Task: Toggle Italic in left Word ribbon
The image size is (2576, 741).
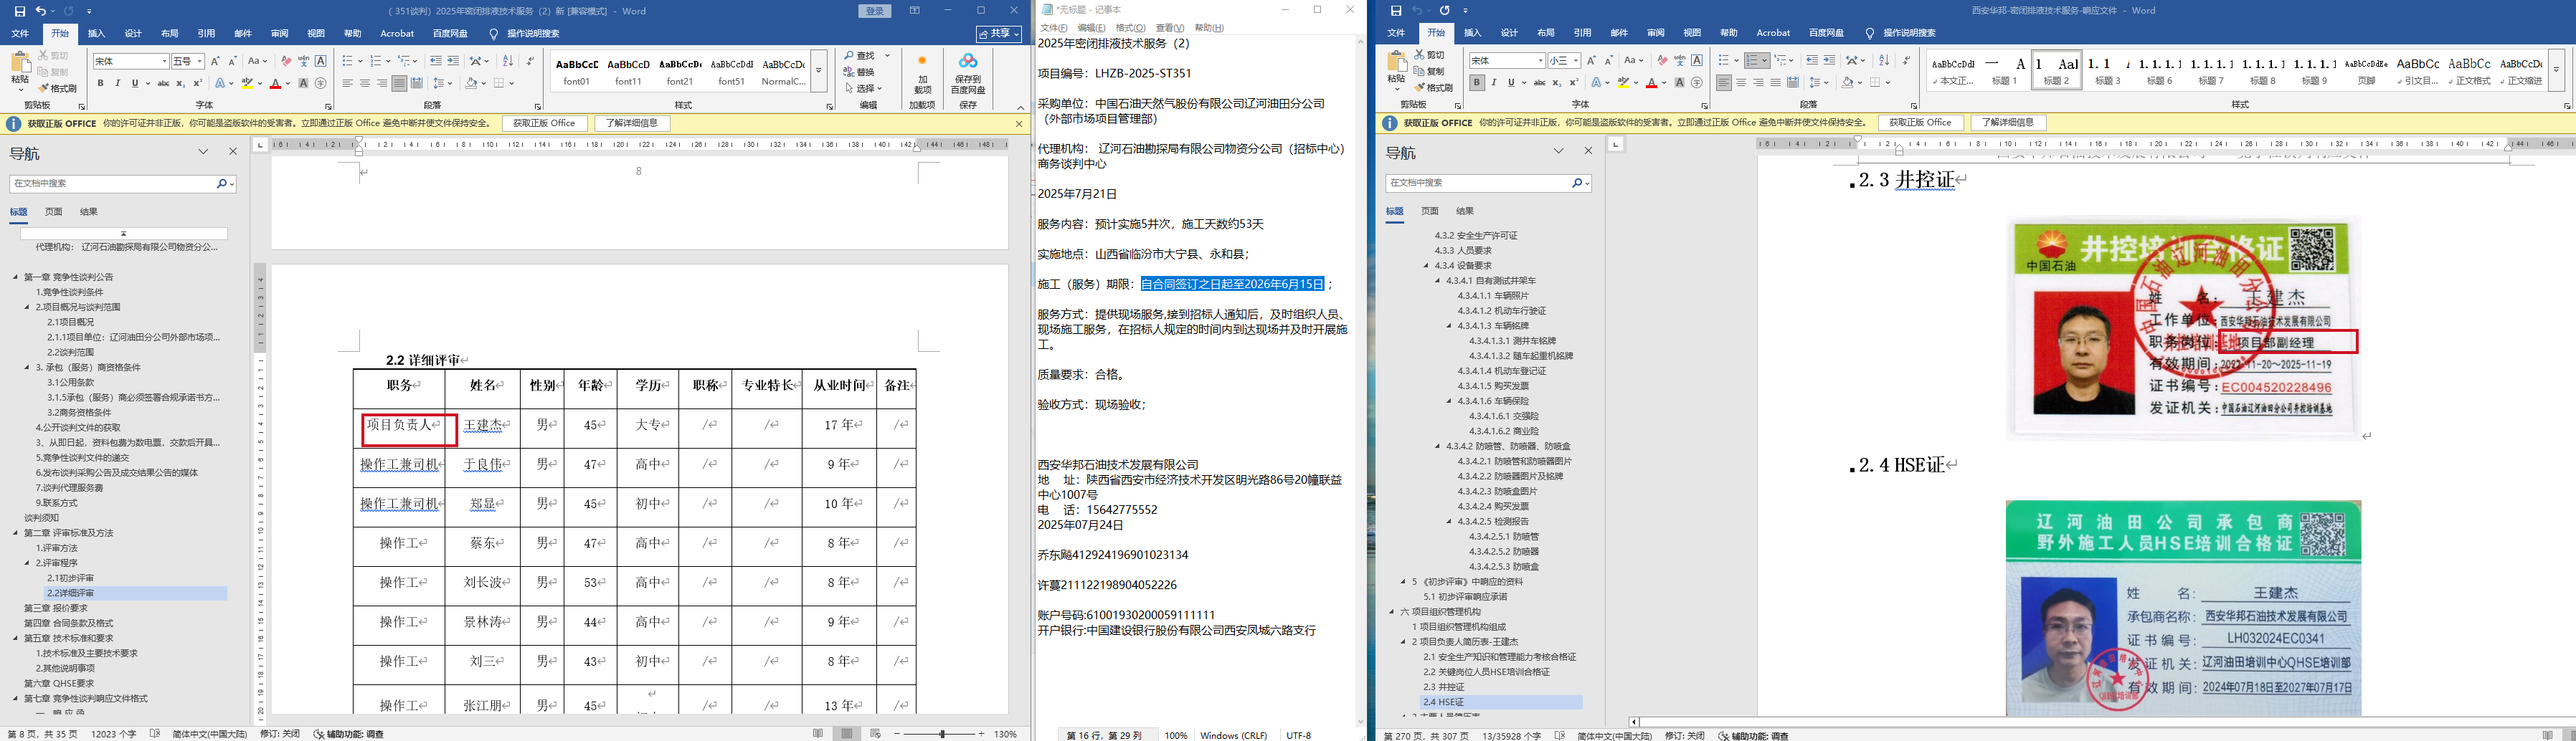Action: (117, 83)
